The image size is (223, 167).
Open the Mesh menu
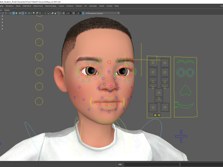18,6
